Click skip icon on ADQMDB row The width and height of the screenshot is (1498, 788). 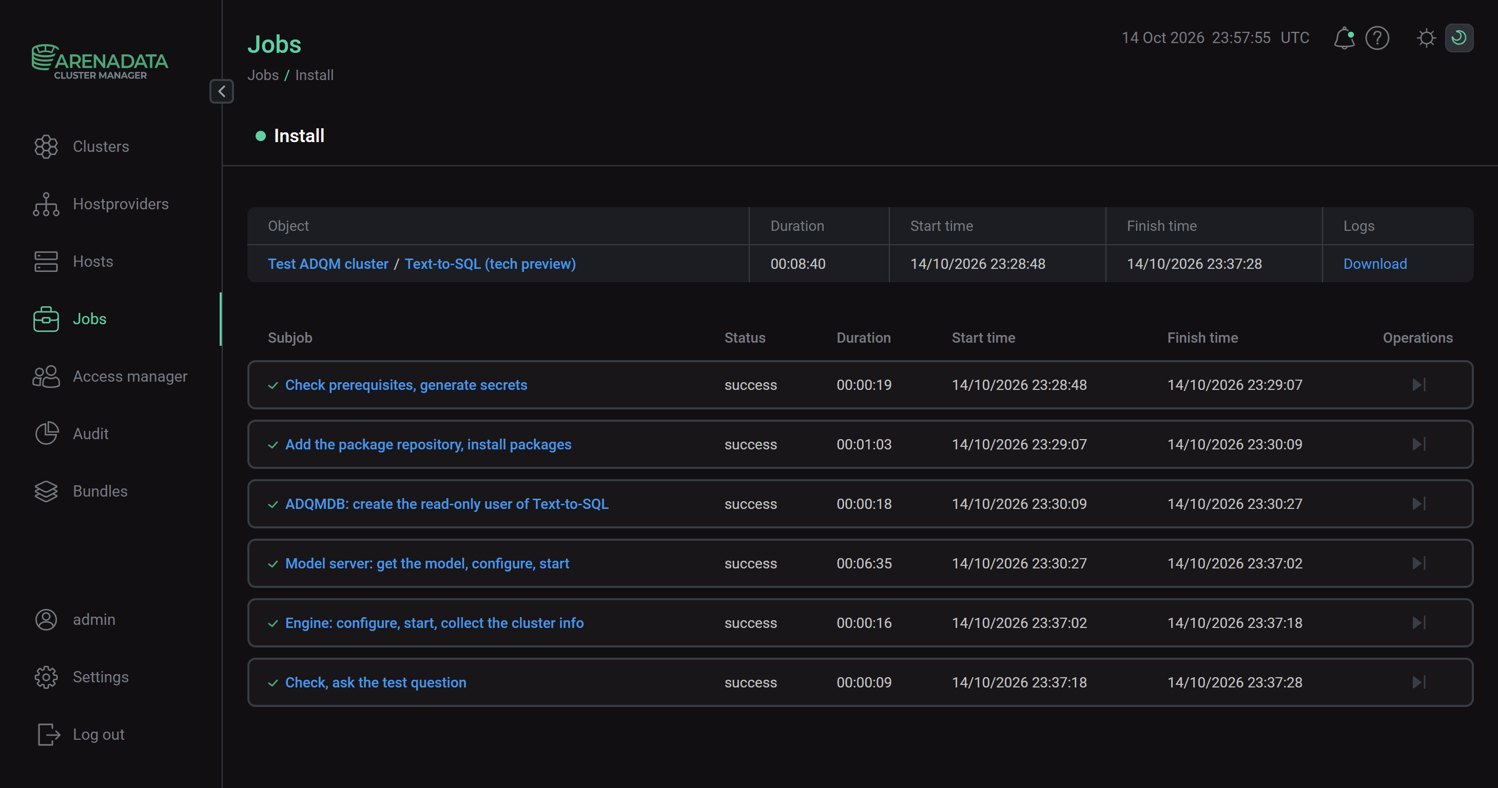pos(1419,504)
